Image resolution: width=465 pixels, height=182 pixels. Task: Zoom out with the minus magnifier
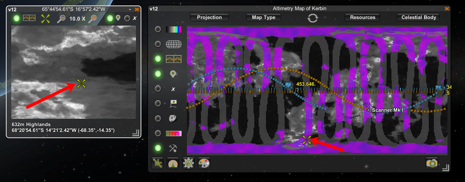pos(62,19)
